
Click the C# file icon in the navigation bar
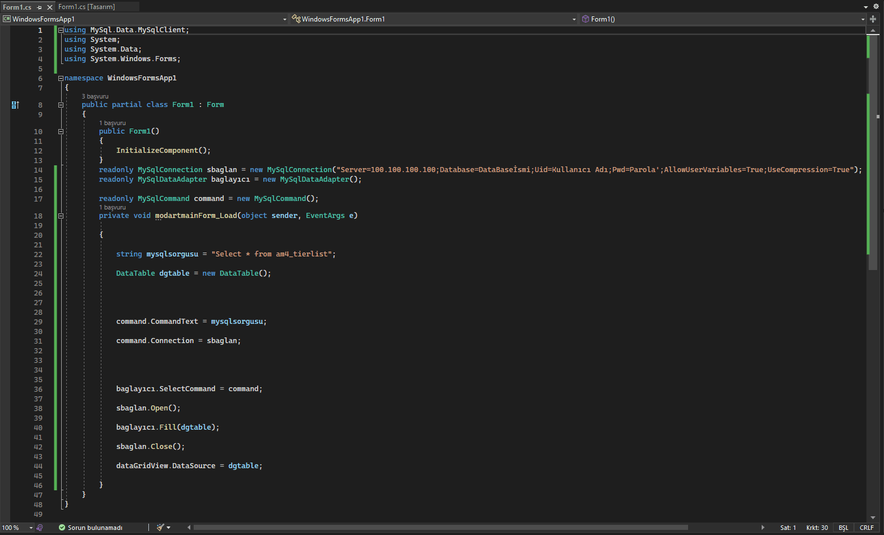pyautogui.click(x=6, y=19)
